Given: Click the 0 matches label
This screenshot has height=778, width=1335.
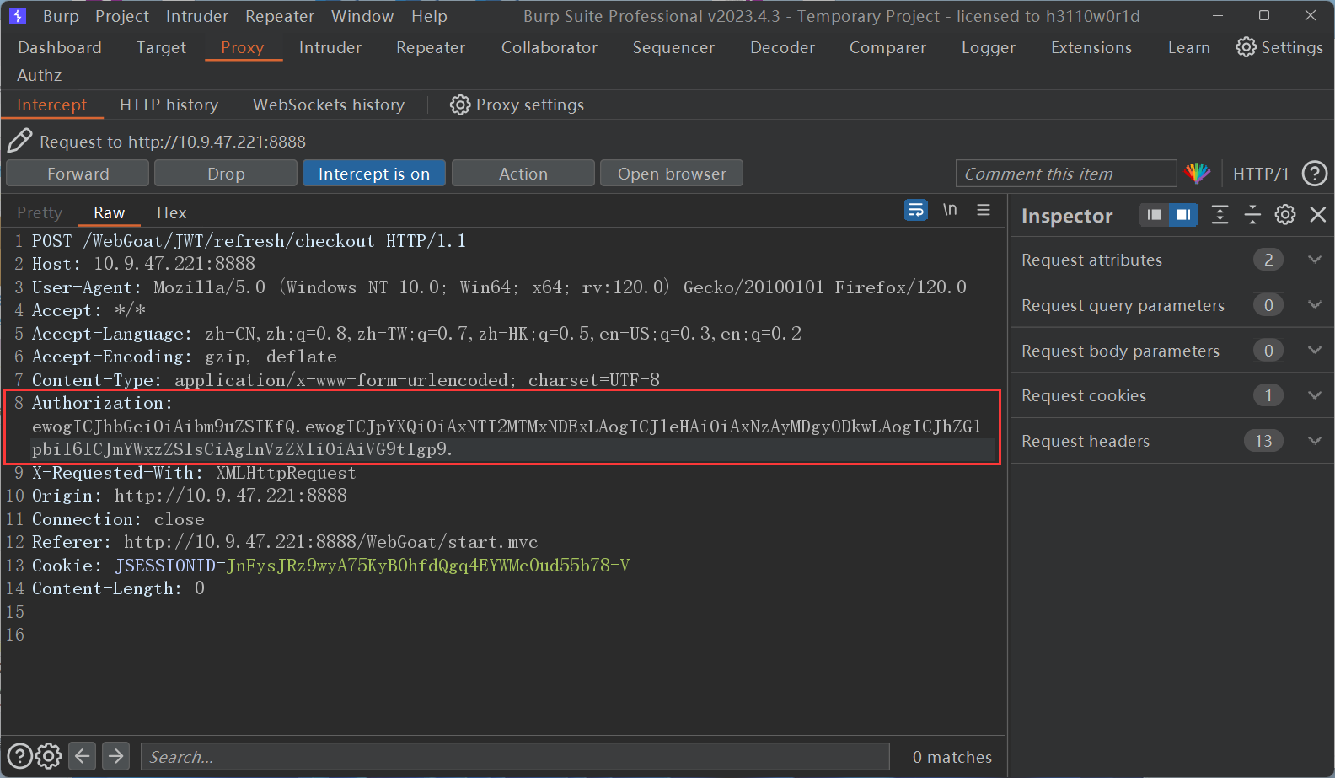Looking at the screenshot, I should tap(952, 757).
